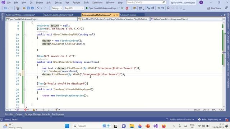This screenshot has height=129, width=230.
Task: Open the startup project dropdown arrow
Action: 119,8
